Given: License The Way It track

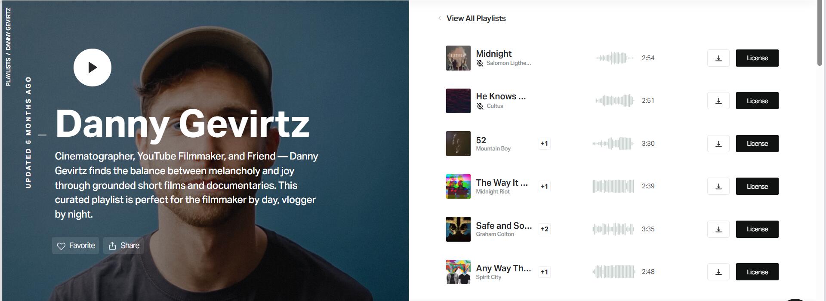Looking at the screenshot, I should [x=757, y=186].
